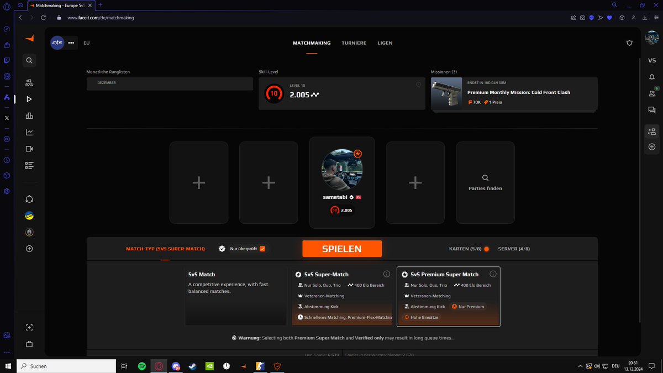Select the 5v5 Super-Match type card

[342, 296]
